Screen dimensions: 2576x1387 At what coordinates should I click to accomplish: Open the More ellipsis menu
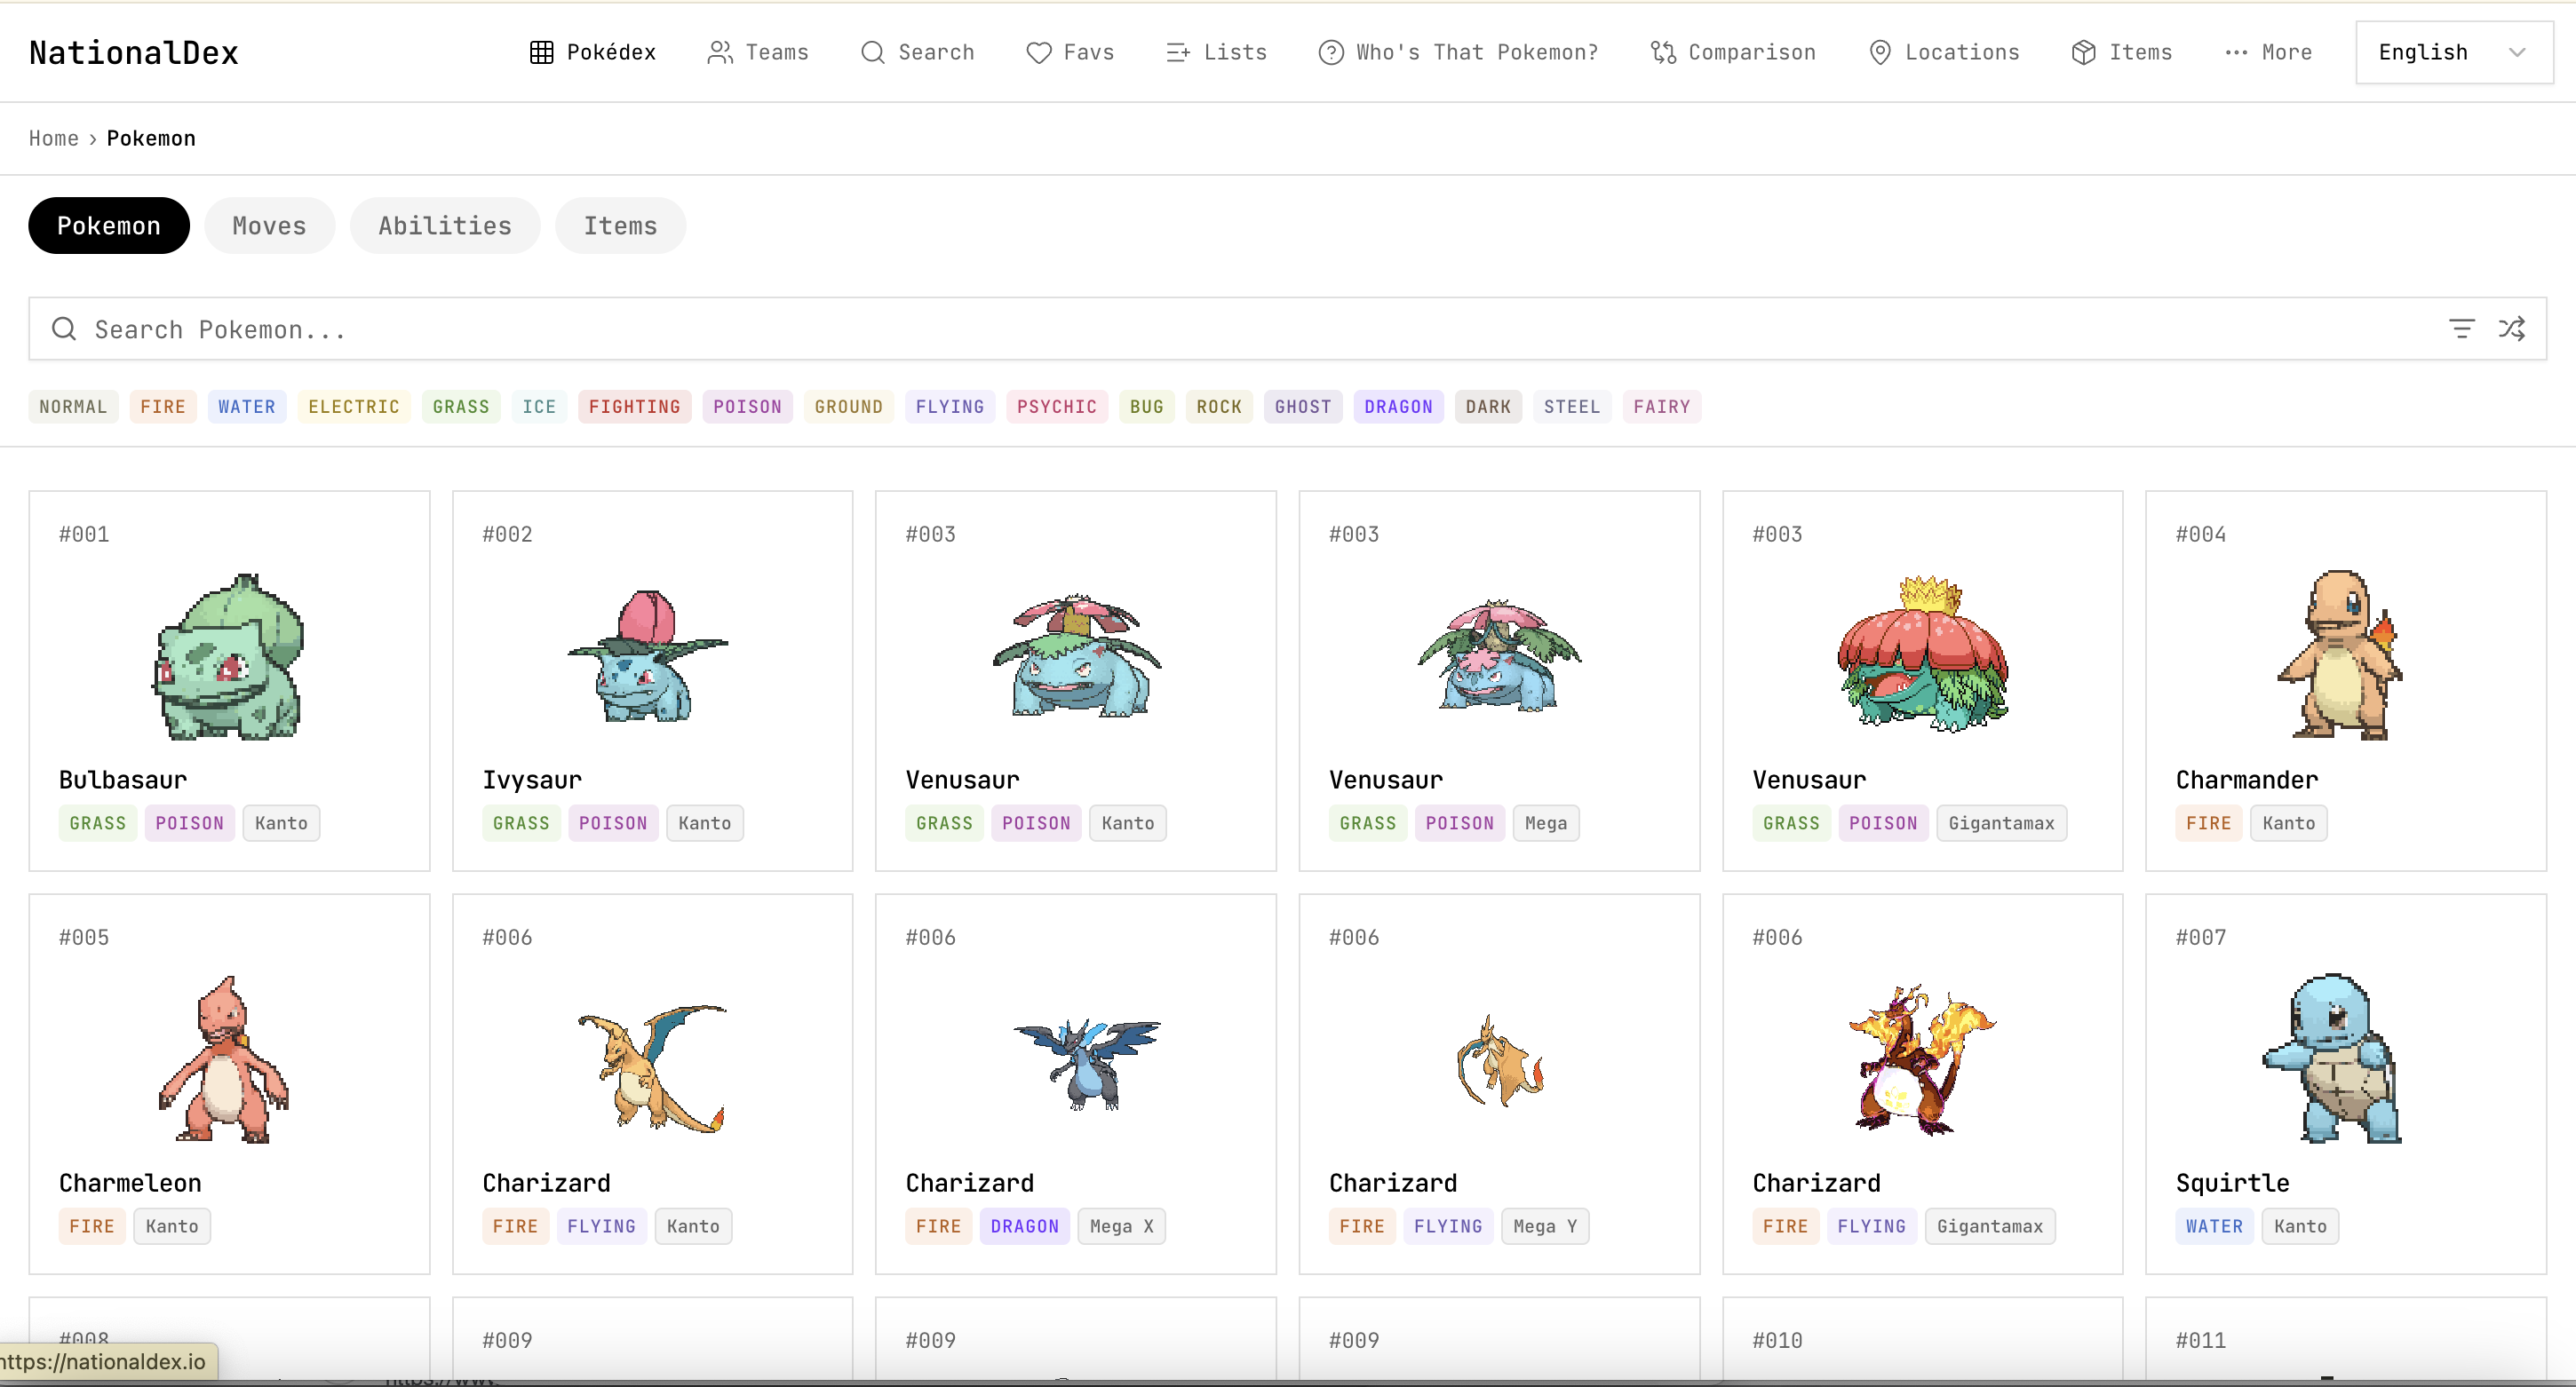[x=2268, y=52]
